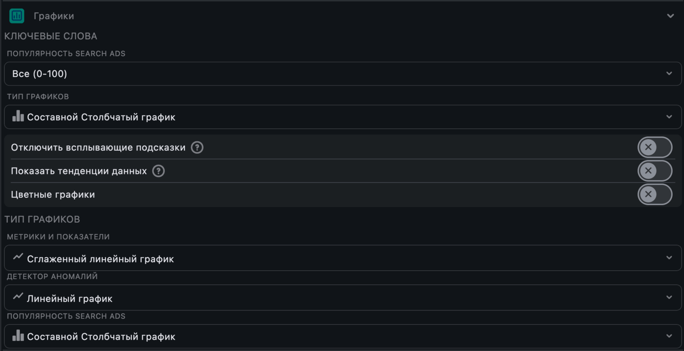Click the teal Графики chart icon
The image size is (684, 351).
[17, 16]
